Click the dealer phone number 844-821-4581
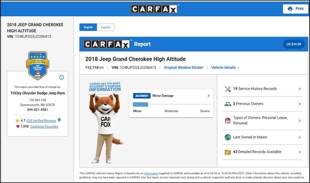This screenshot has width=310, height=183. [x=38, y=110]
